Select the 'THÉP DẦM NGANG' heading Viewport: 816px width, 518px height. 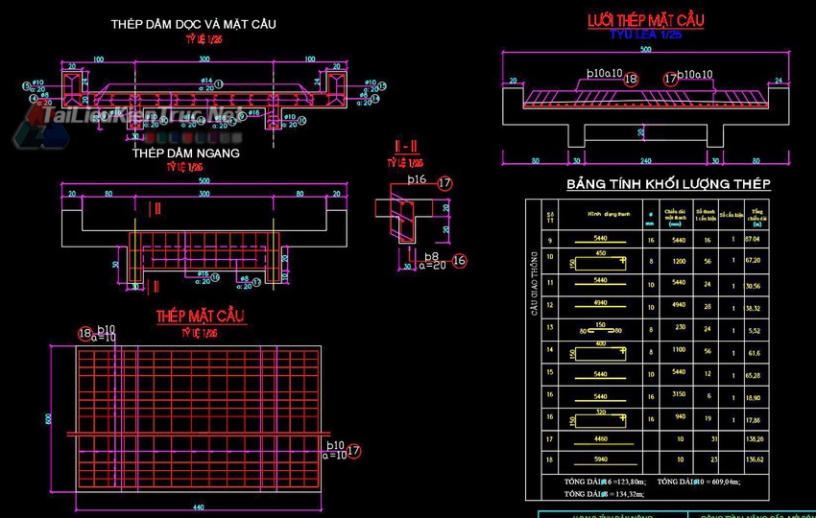click(x=186, y=153)
